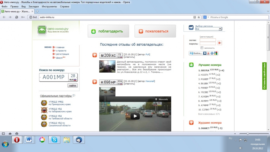
Task: Click the red key login icon
Action: click(220, 43)
